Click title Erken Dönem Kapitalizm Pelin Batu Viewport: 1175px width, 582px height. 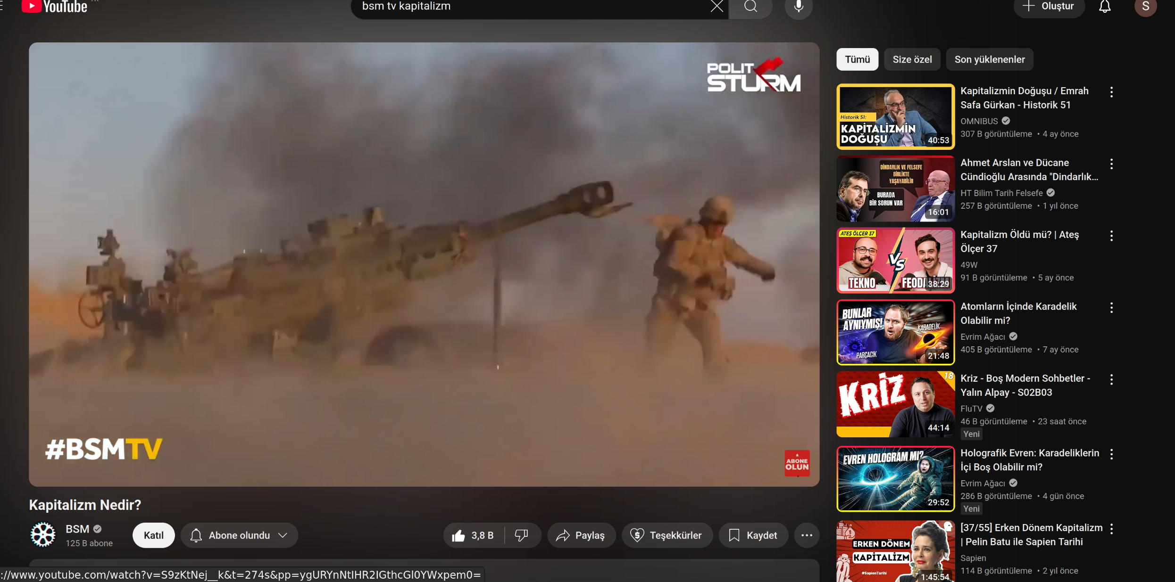point(1031,534)
